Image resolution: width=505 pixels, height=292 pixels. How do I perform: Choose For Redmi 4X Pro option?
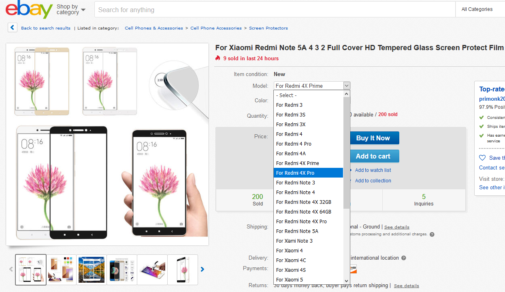coord(308,173)
